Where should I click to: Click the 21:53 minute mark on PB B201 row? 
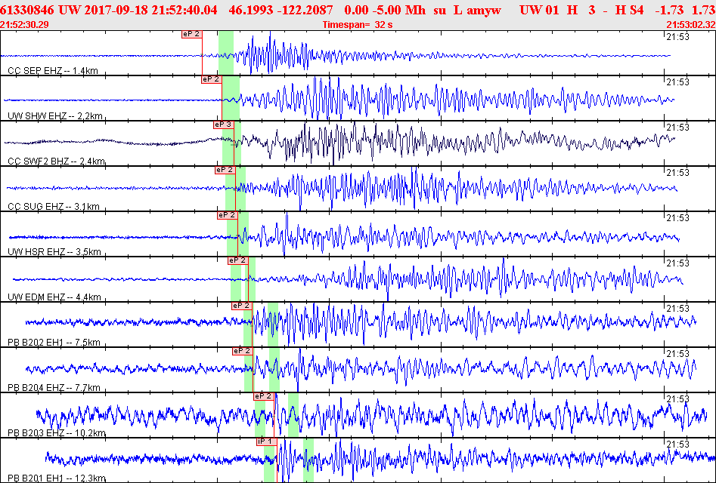677,445
